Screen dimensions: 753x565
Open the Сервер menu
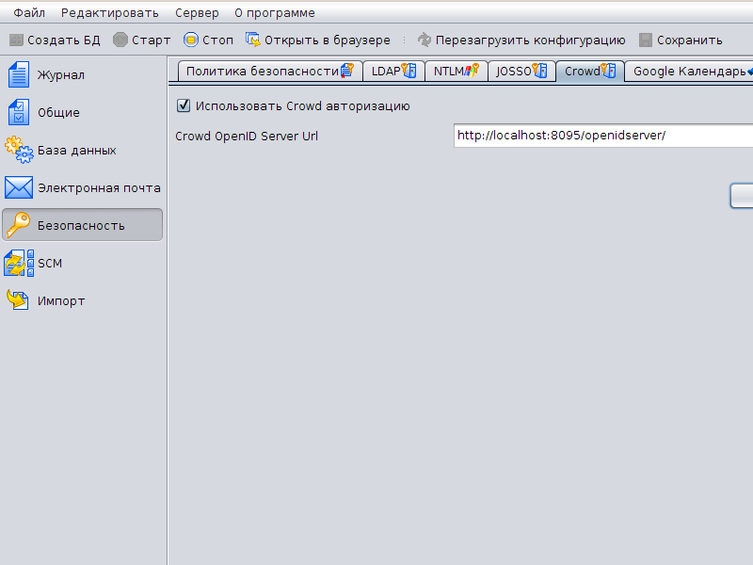196,13
